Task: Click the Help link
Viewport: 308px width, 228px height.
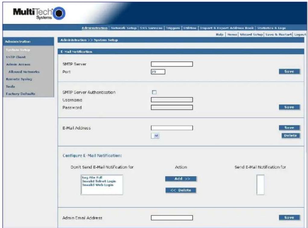Action: tap(220, 35)
